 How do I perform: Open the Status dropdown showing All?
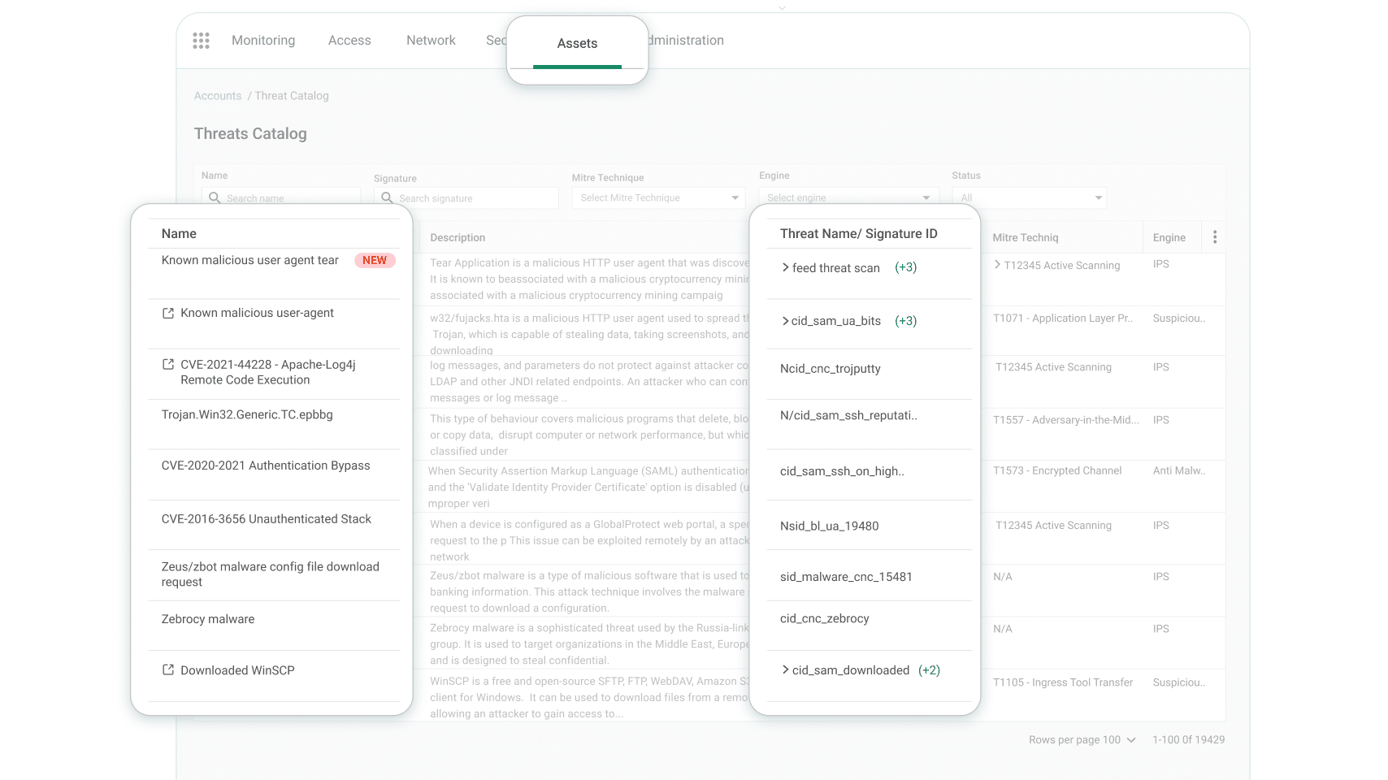click(x=1030, y=197)
